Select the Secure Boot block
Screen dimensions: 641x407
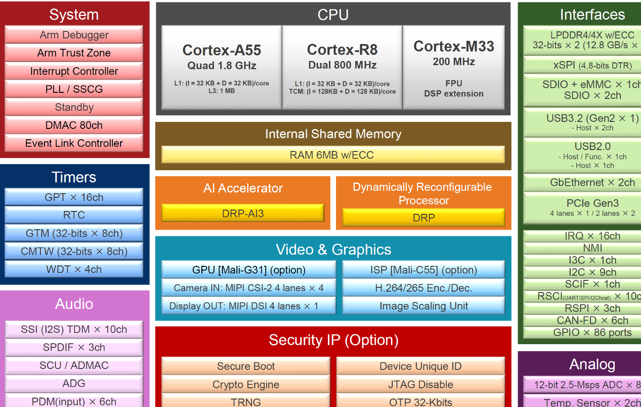(245, 367)
